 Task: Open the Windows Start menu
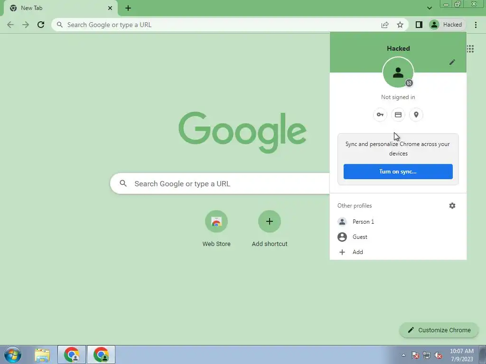(x=13, y=355)
